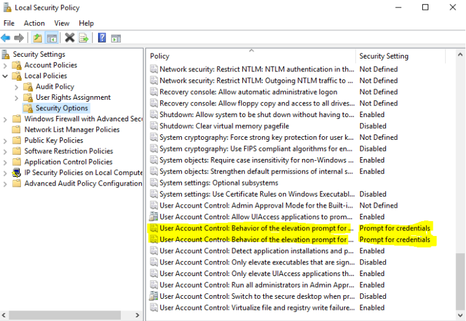The height and width of the screenshot is (321, 466).
Task: Expand the Software Restriction Policies node
Action: tap(5, 152)
